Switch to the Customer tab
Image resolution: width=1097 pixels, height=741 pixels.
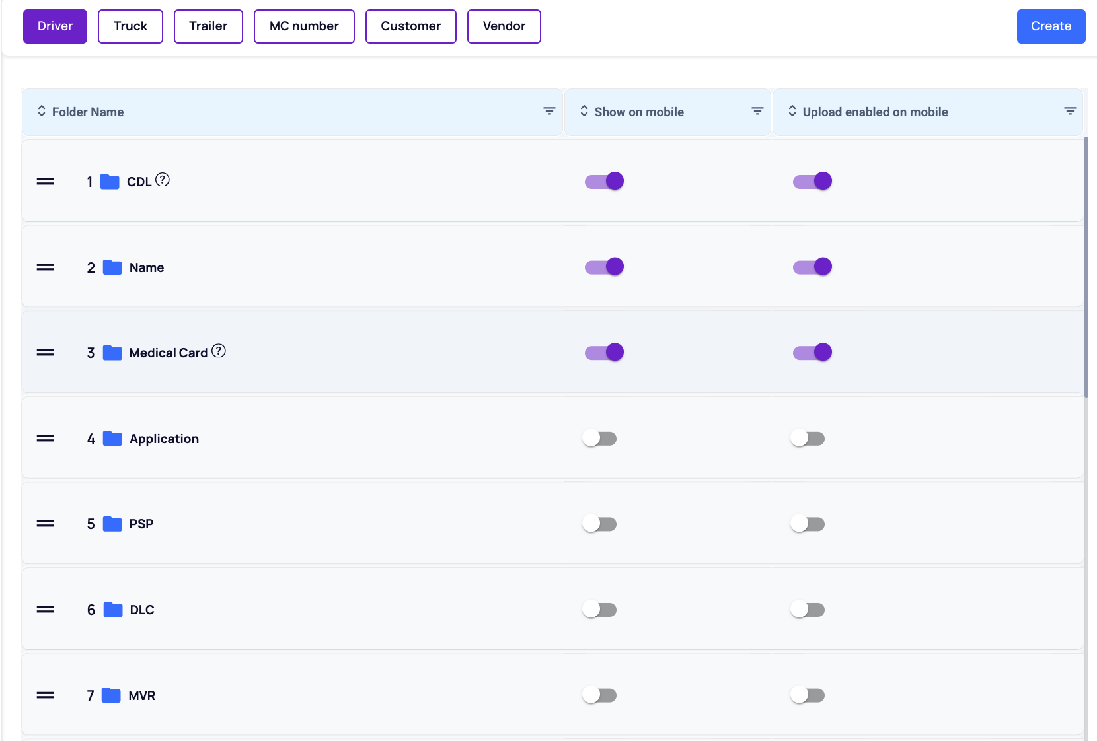pos(411,26)
